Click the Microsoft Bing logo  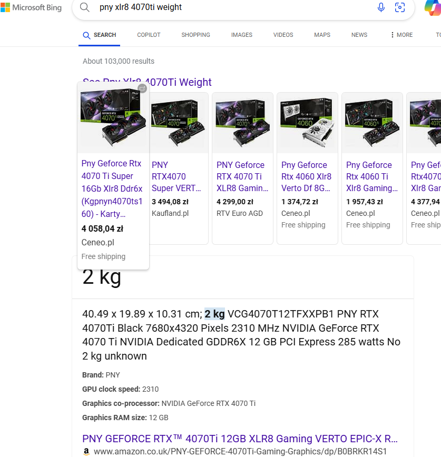coord(31,7)
